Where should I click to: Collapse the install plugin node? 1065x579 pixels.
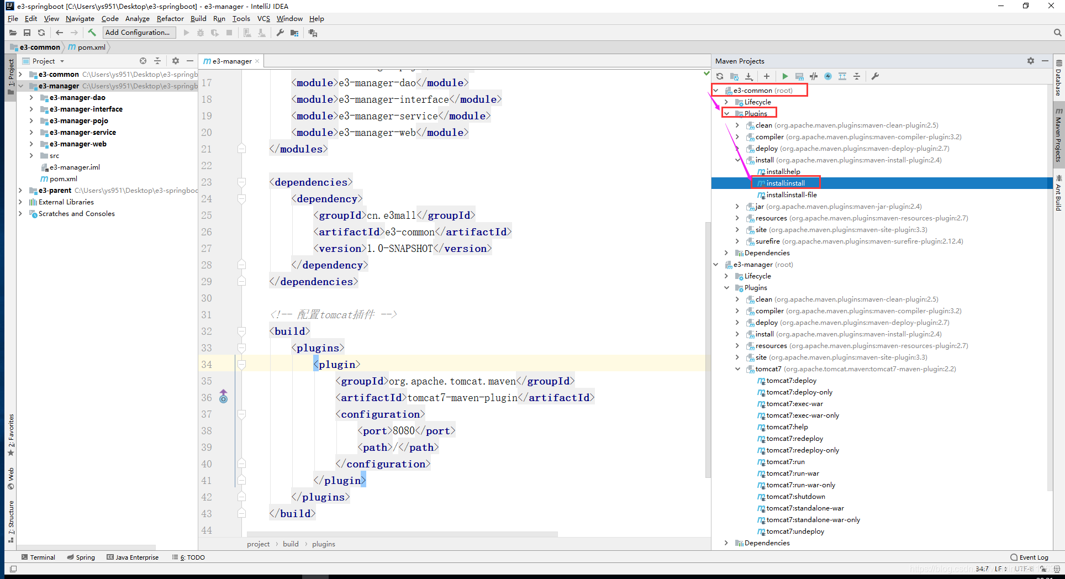click(737, 160)
